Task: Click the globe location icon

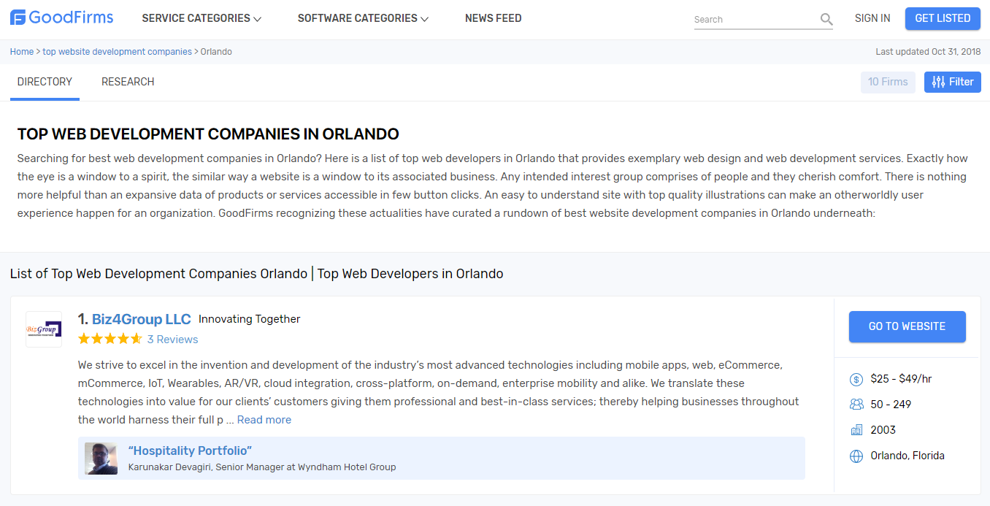Action: coord(856,456)
